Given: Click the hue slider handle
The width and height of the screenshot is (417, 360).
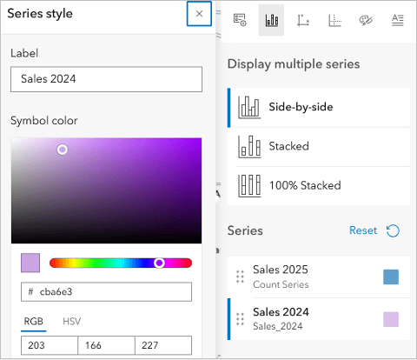Looking at the screenshot, I should coord(159,263).
